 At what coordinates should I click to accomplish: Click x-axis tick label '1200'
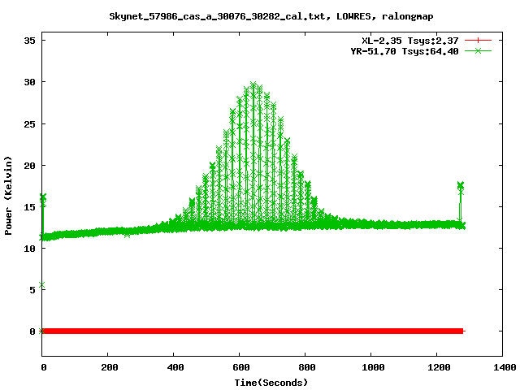tap(439, 367)
